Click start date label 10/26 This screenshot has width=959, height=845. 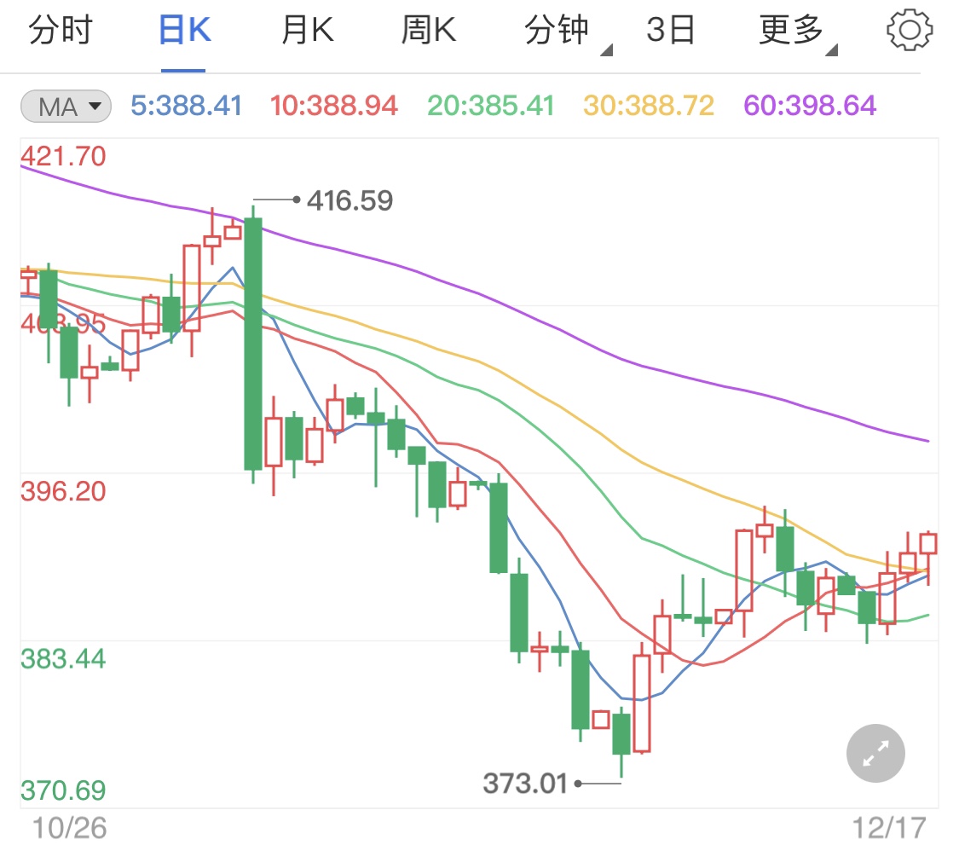(x=69, y=828)
